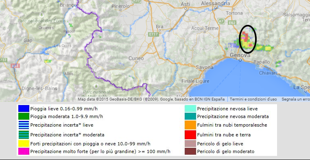Click the Parc national des Écrins tree icon
The width and height of the screenshot is (310, 160).
point(41,15)
